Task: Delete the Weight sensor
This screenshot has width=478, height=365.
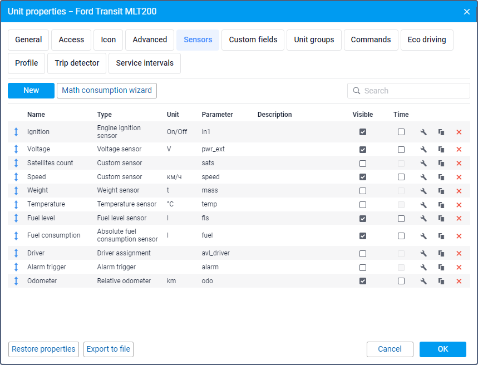Action: tap(459, 191)
